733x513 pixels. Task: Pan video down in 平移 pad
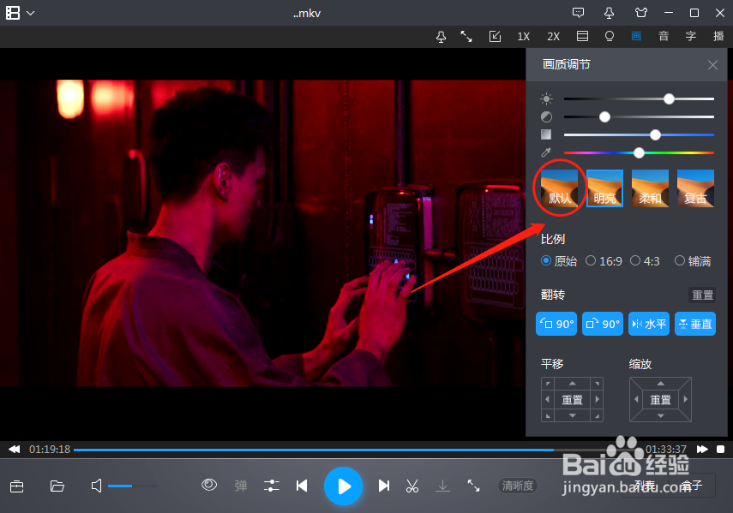pyautogui.click(x=572, y=415)
